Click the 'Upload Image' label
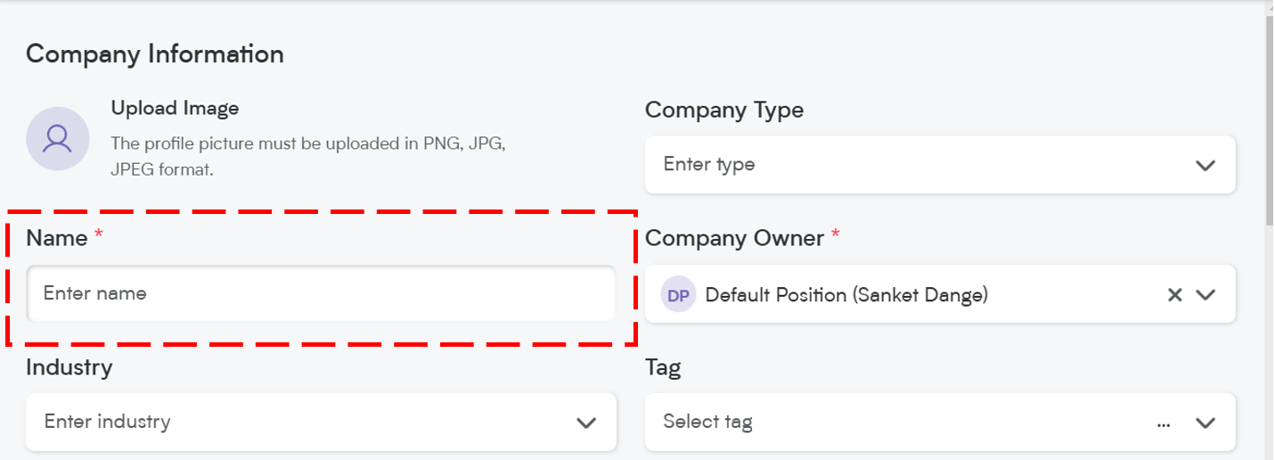Image resolution: width=1275 pixels, height=460 pixels. click(x=175, y=109)
